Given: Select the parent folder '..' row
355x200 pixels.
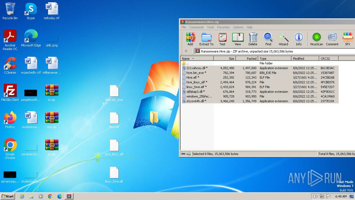Looking at the screenshot, I should pos(260,63).
